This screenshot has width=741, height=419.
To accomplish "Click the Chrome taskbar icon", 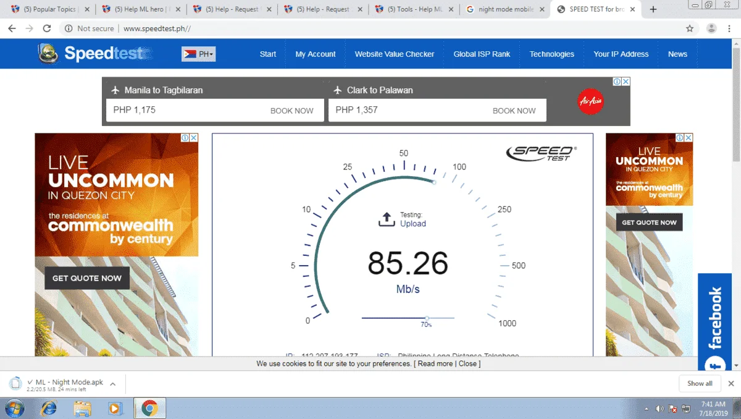I will click(149, 408).
